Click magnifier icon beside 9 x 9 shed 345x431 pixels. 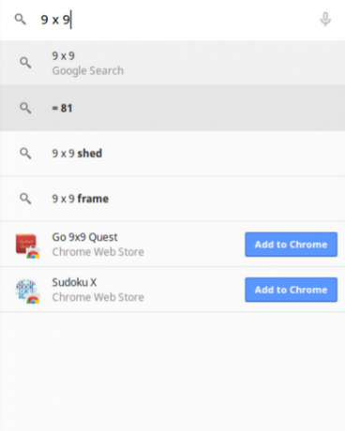click(25, 154)
